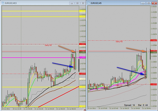The width and height of the screenshot is (158, 111).
Task: Click the 1.43530 price scale value in M15
Action: click(x=83, y=9)
